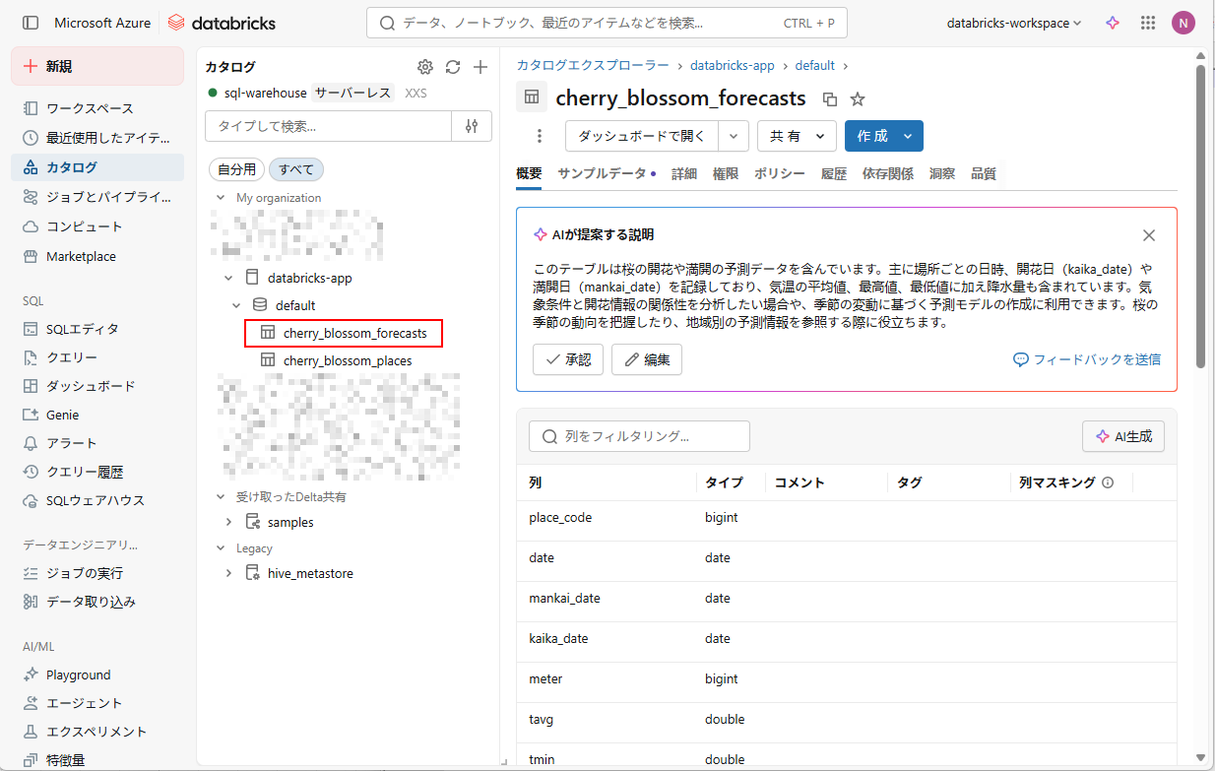This screenshot has width=1215, height=771.
Task: Click the plus icon to add catalog
Action: [480, 67]
